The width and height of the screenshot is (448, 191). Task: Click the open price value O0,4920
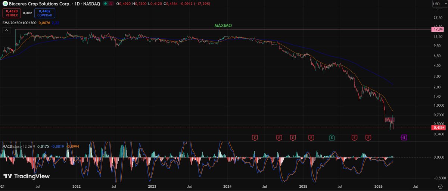124,3
